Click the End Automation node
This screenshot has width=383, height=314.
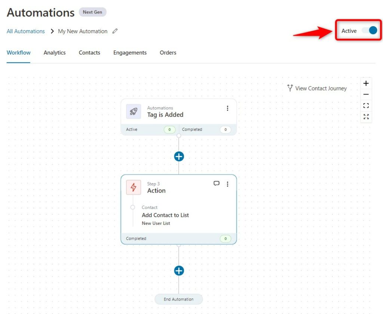(x=178, y=299)
